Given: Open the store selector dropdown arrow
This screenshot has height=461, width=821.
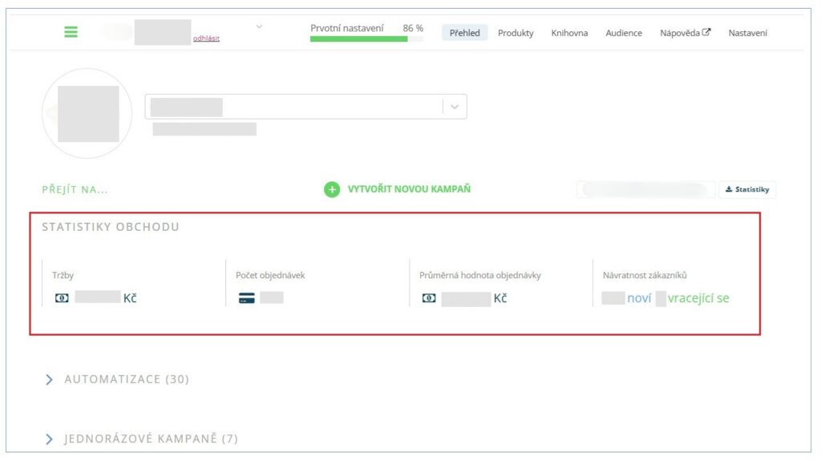Looking at the screenshot, I should pos(455,107).
